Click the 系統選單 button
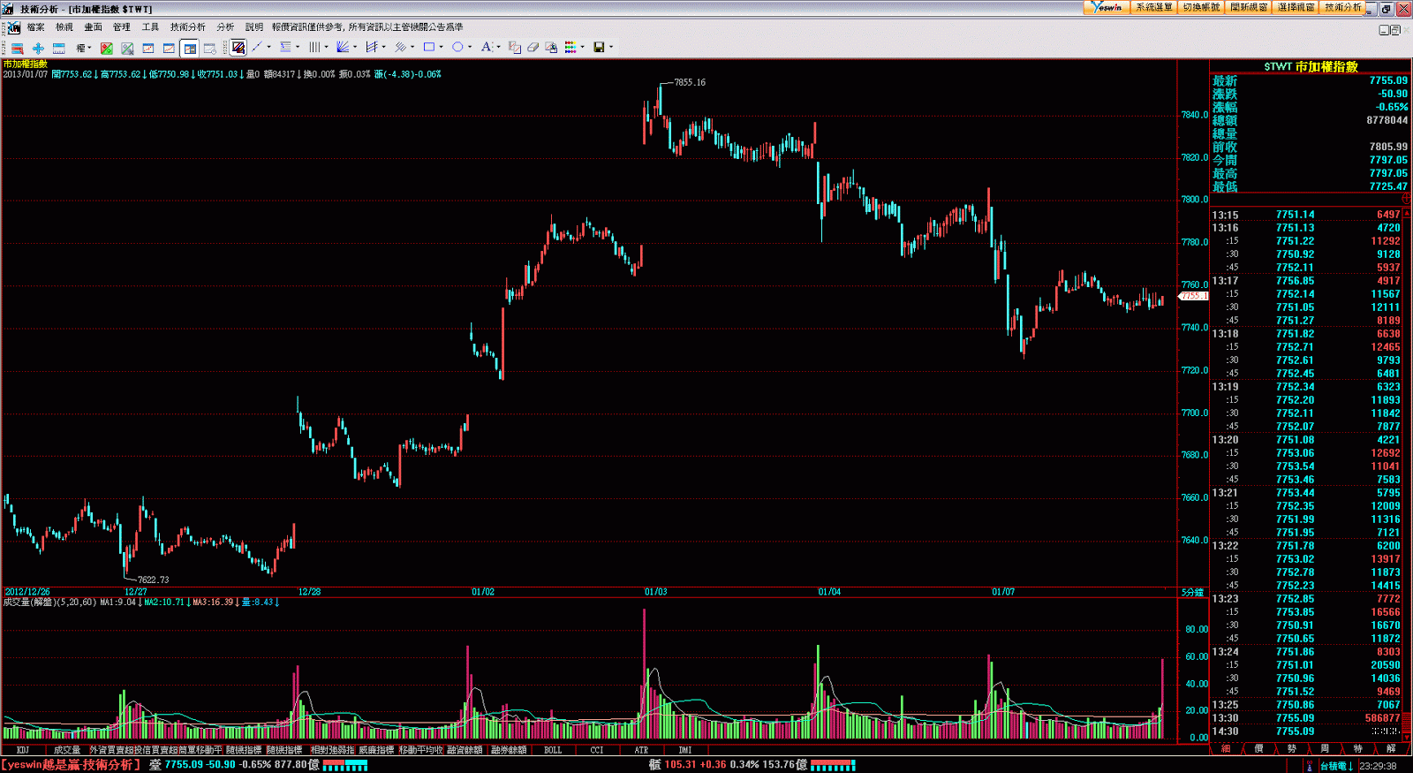 1153,7
